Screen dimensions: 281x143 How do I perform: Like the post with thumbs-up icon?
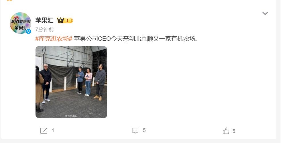[226, 131]
